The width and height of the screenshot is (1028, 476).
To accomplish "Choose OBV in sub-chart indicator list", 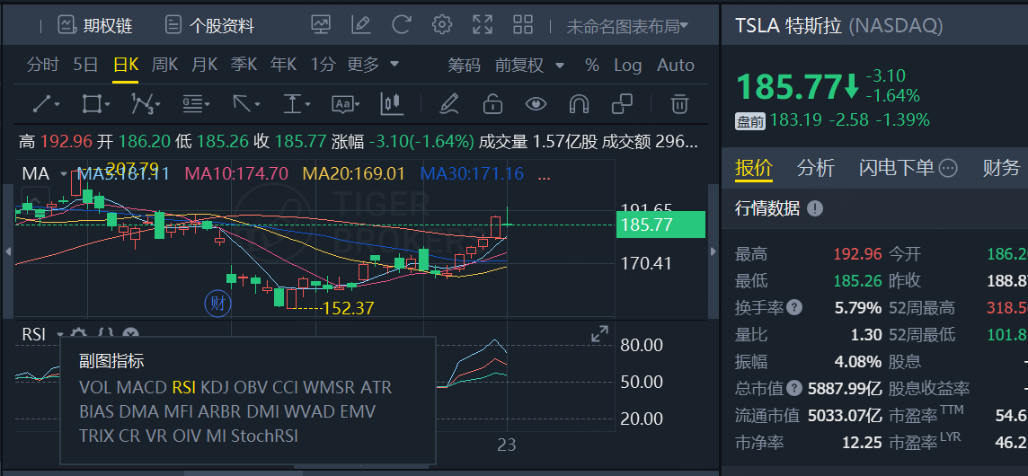I will pyautogui.click(x=251, y=387).
